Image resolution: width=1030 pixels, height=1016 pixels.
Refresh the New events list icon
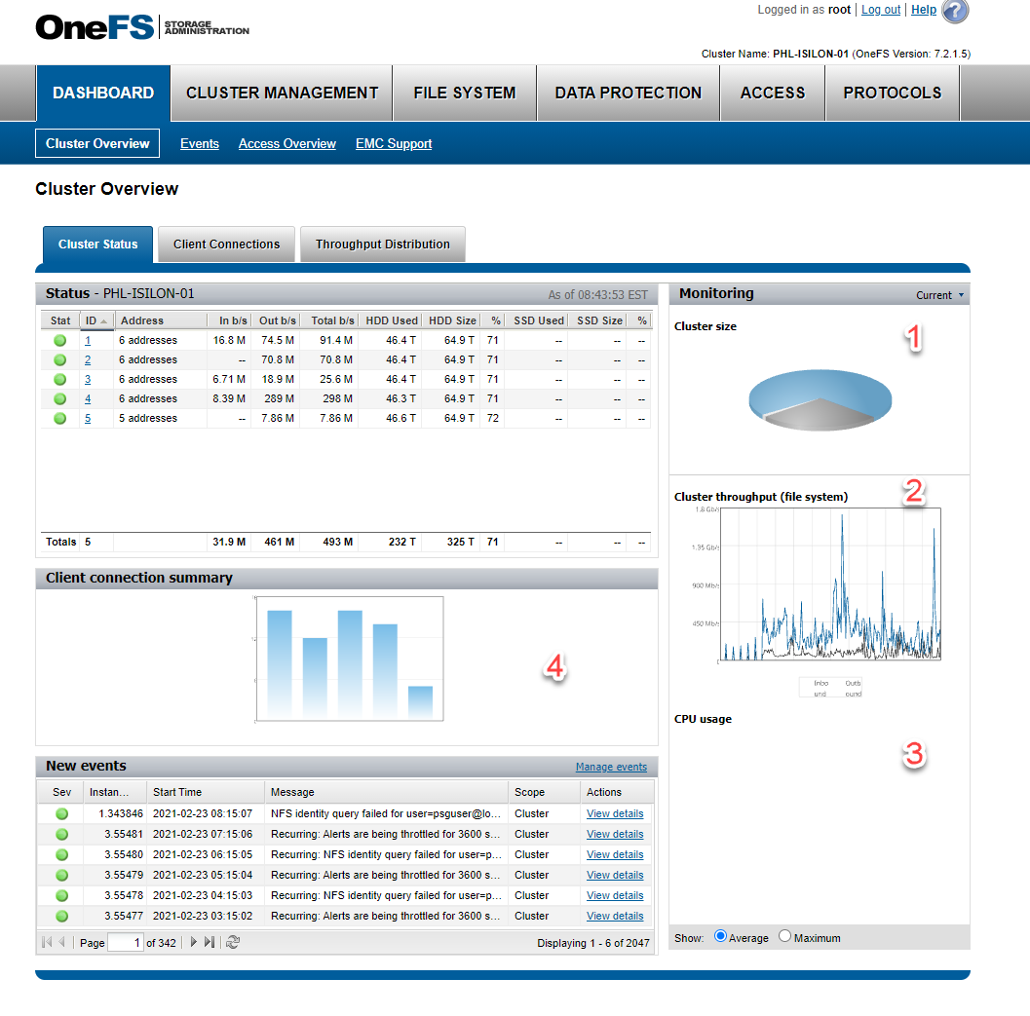point(233,942)
